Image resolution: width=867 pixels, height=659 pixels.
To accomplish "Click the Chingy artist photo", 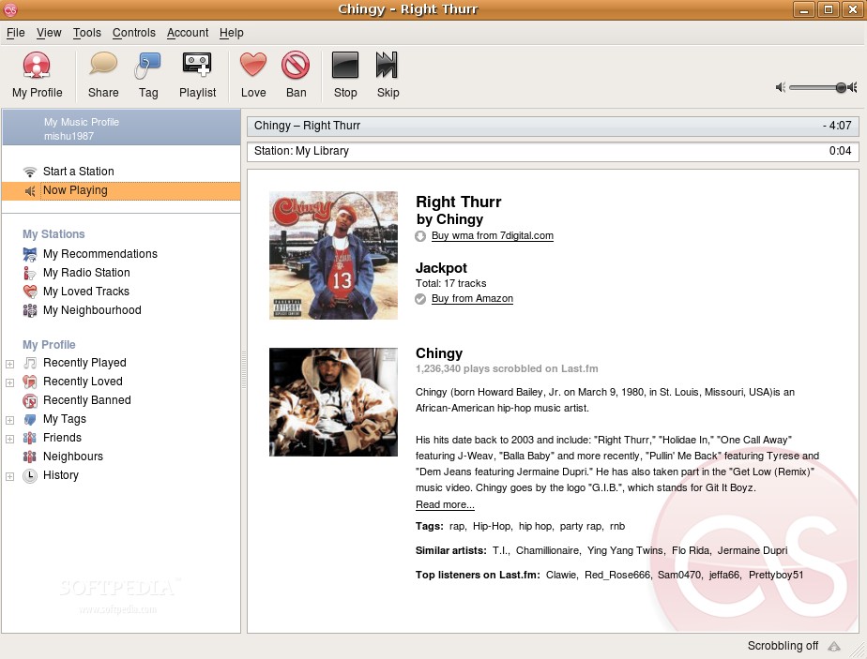I will 333,402.
